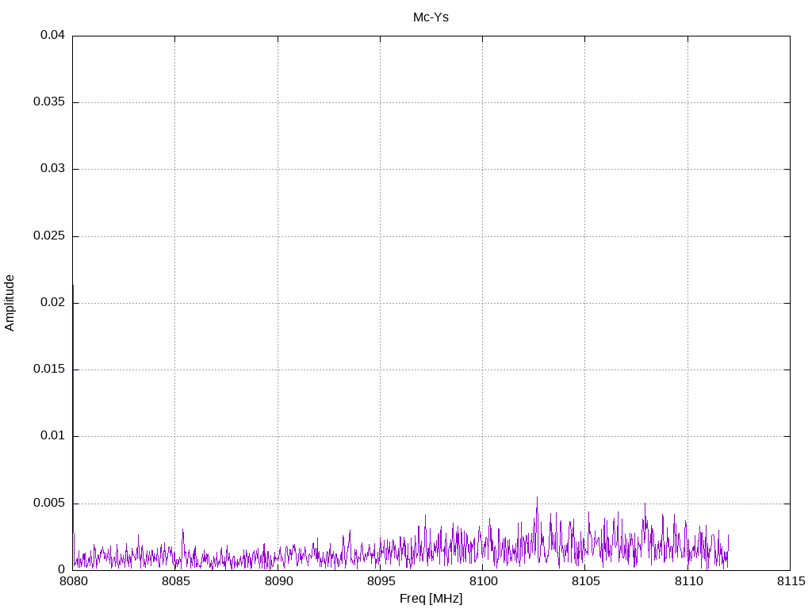Screen dimensions: 812x609
Task: Select the 0.01 y-axis tick label
Action: coord(52,436)
